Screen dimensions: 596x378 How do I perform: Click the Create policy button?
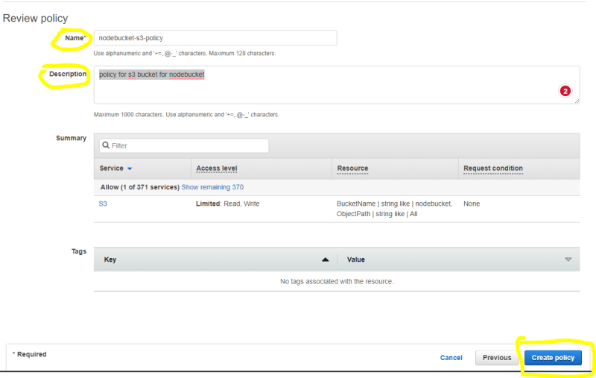pyautogui.click(x=553, y=357)
